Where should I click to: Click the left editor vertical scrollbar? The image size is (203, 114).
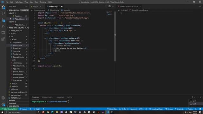coord(115,36)
